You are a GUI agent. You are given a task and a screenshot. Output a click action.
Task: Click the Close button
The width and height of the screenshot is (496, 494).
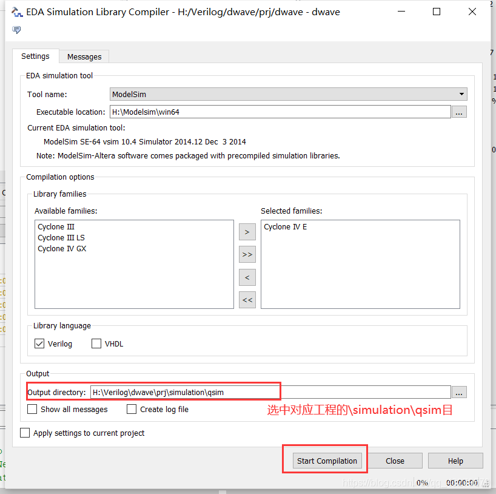point(395,461)
